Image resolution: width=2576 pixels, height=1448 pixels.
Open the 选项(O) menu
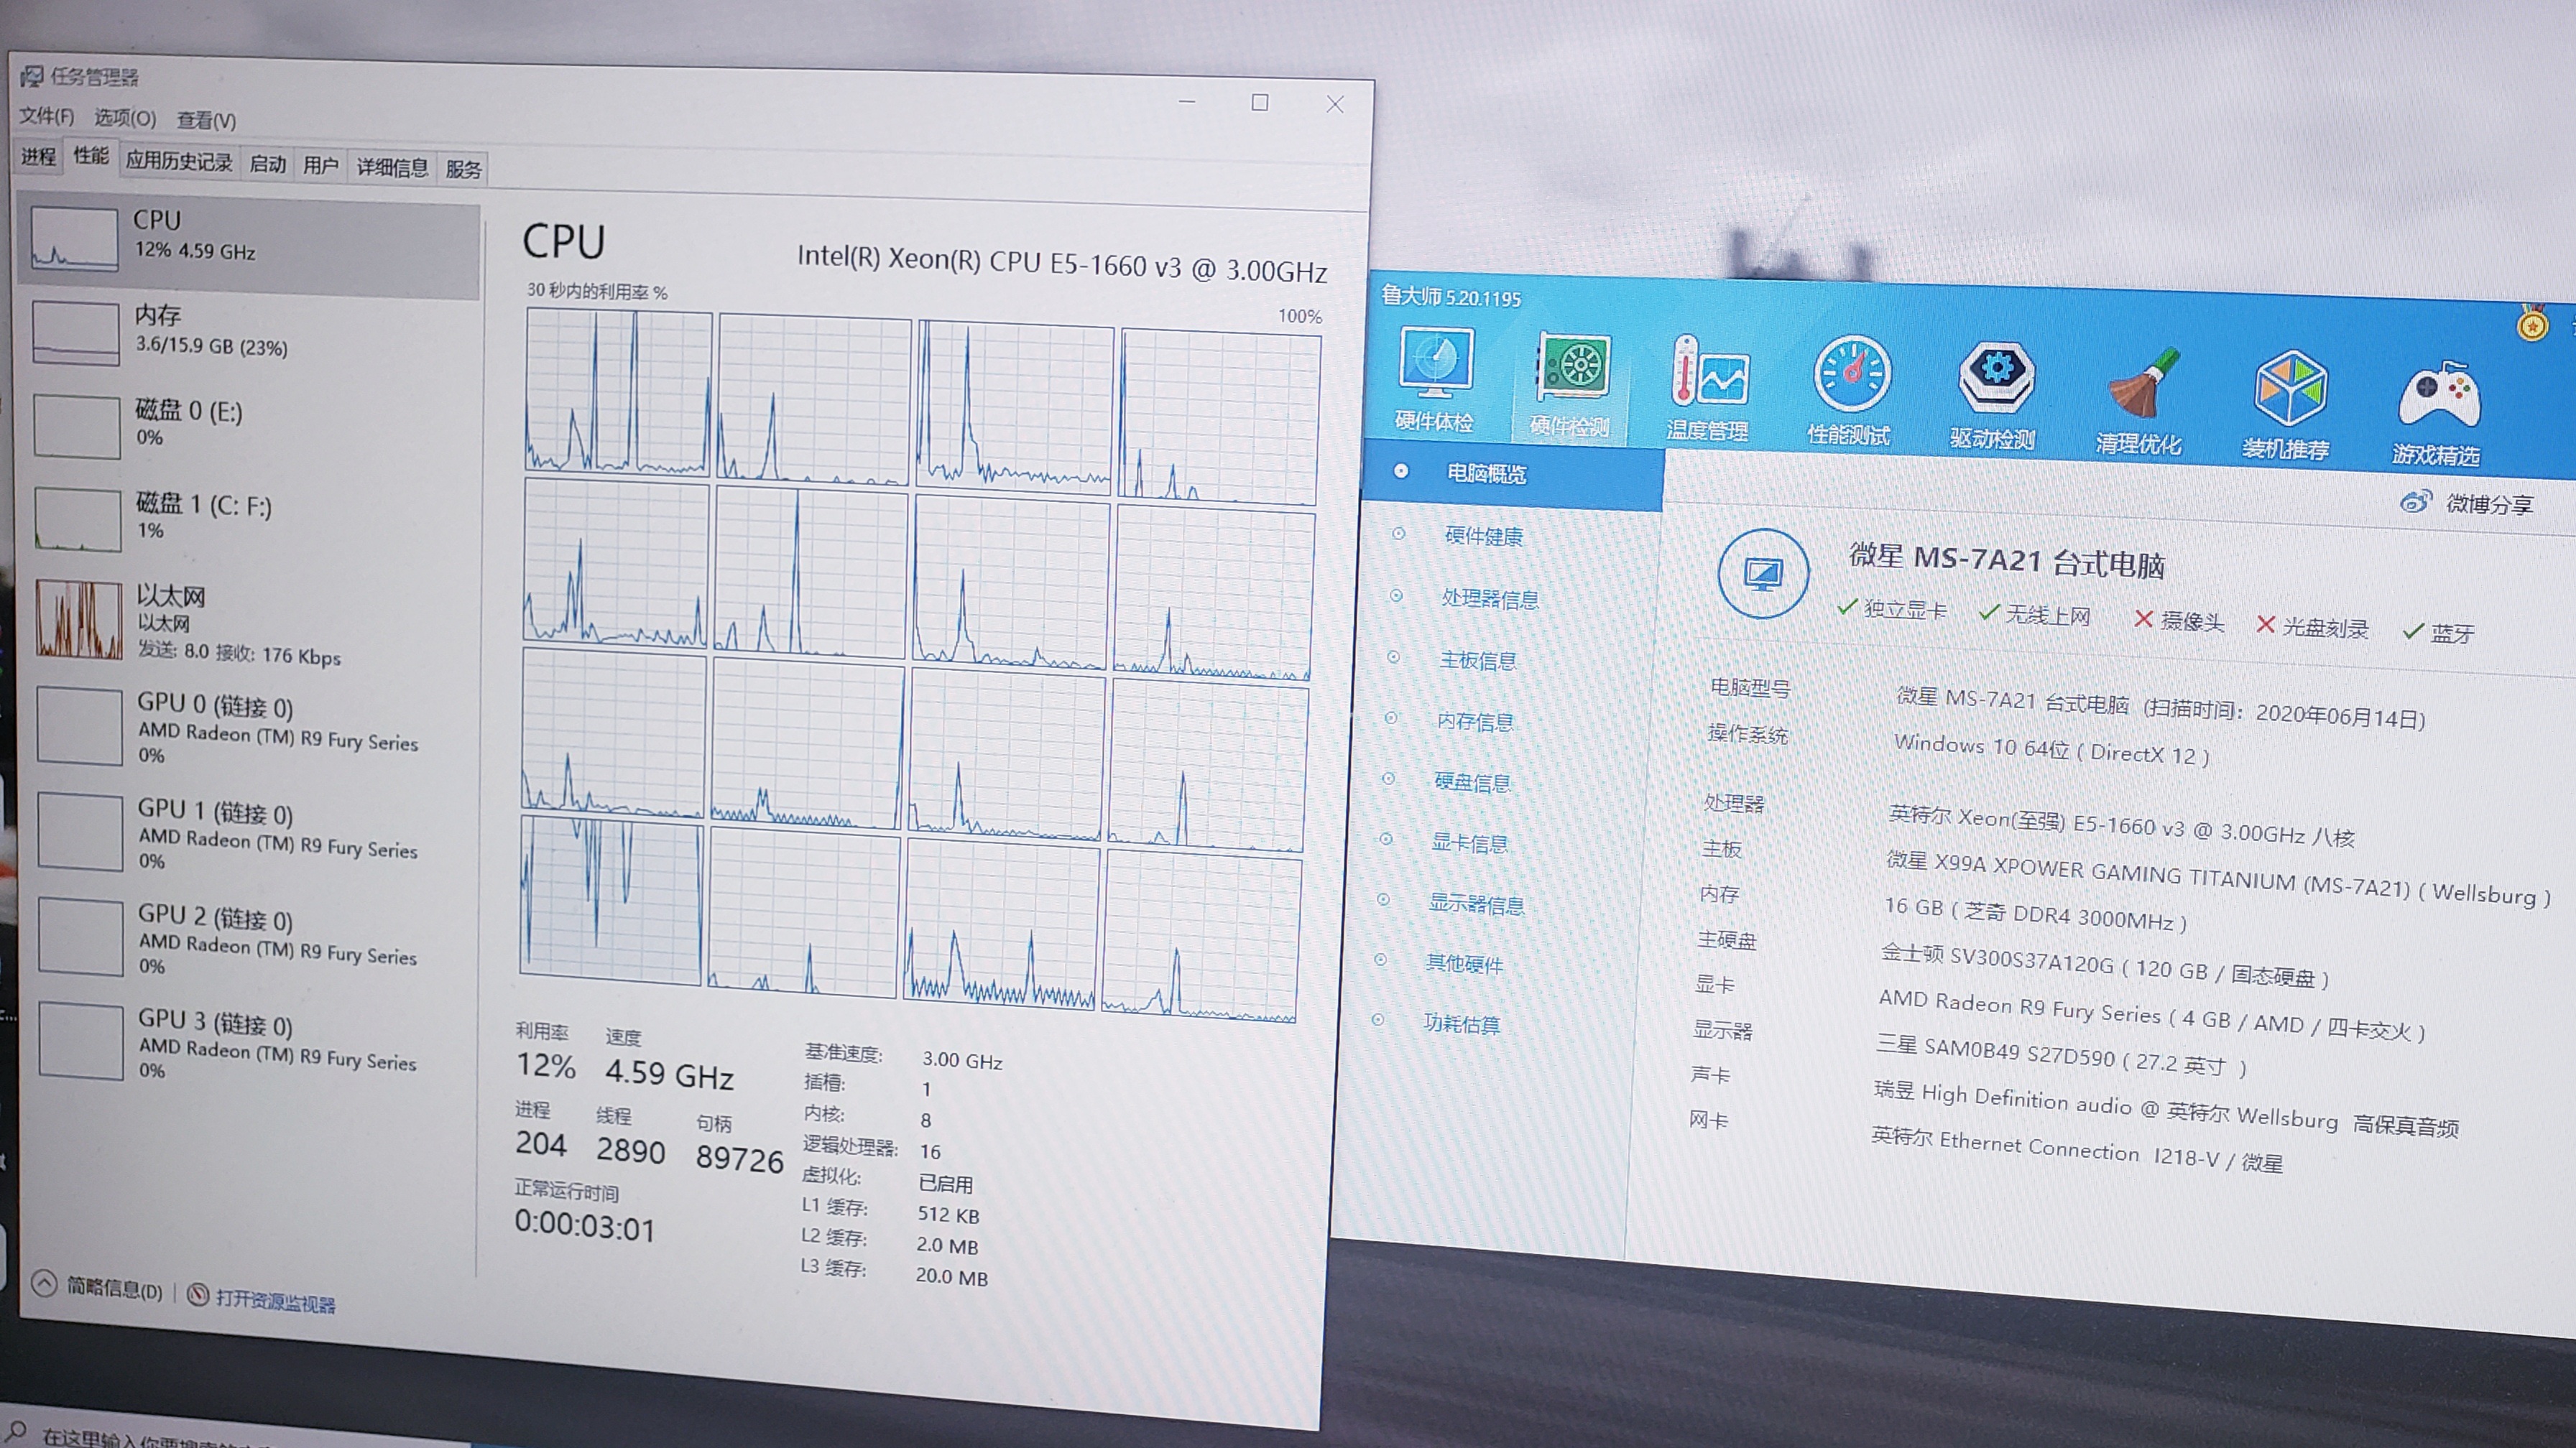125,118
